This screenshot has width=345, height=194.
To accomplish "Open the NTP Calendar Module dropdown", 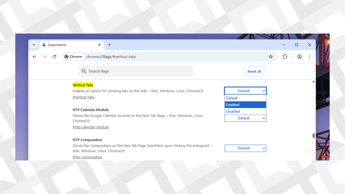I will point(245,118).
